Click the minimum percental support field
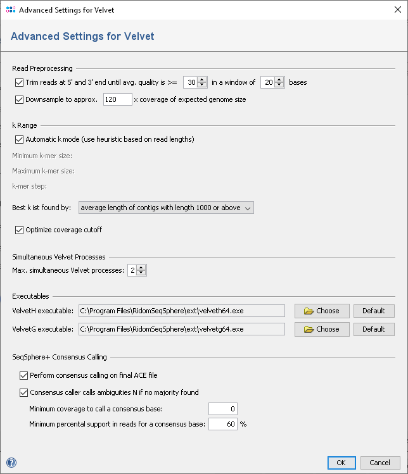408x474 pixels. (x=222, y=424)
